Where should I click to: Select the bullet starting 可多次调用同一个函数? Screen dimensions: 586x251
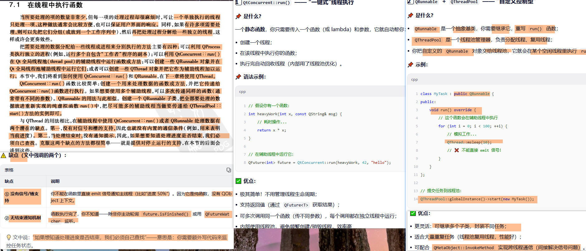pyautogui.click(x=318, y=216)
